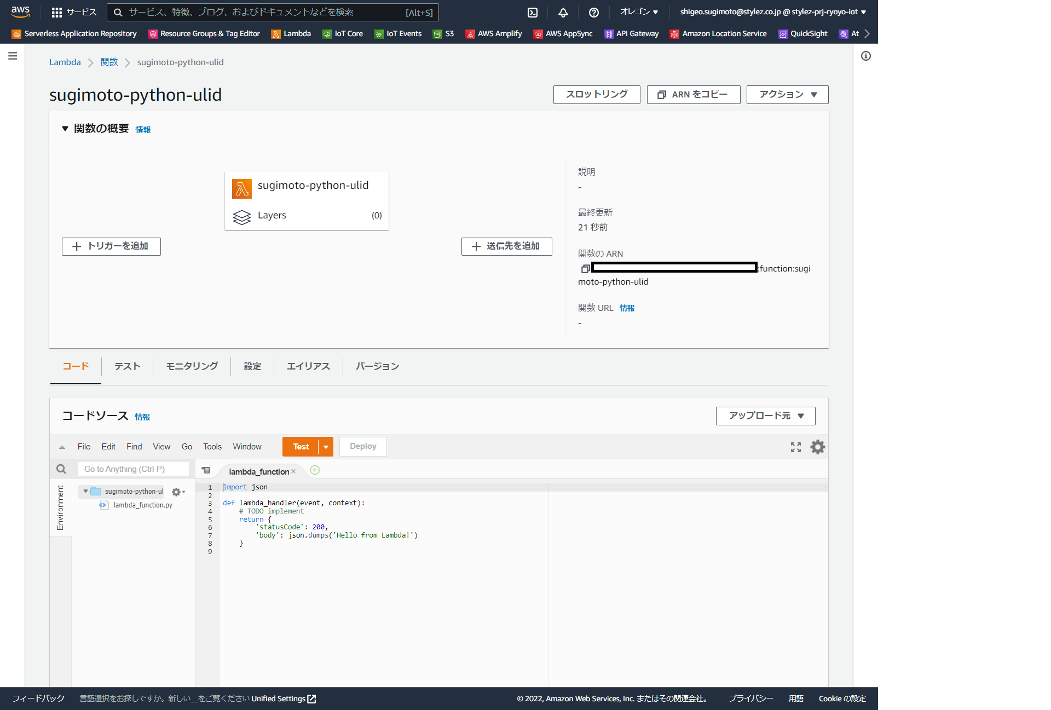
Task: Open the services grid menu icon
Action: [56, 13]
